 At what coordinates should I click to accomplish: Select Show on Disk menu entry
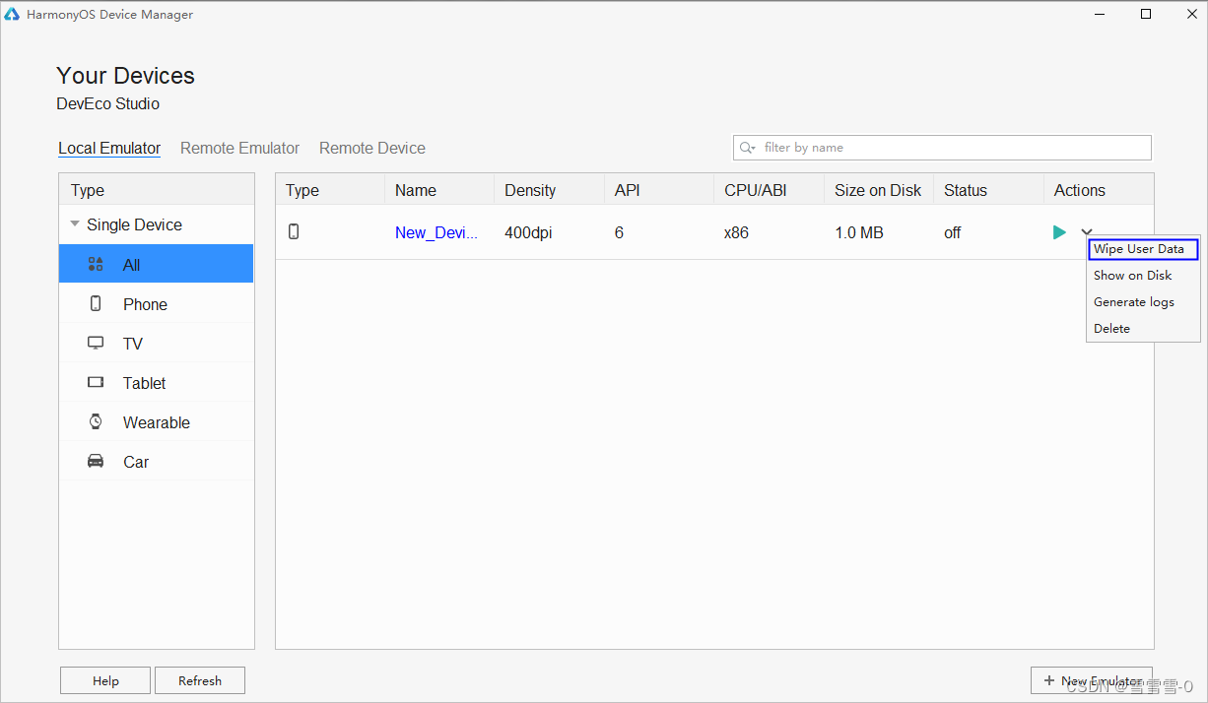coord(1143,276)
